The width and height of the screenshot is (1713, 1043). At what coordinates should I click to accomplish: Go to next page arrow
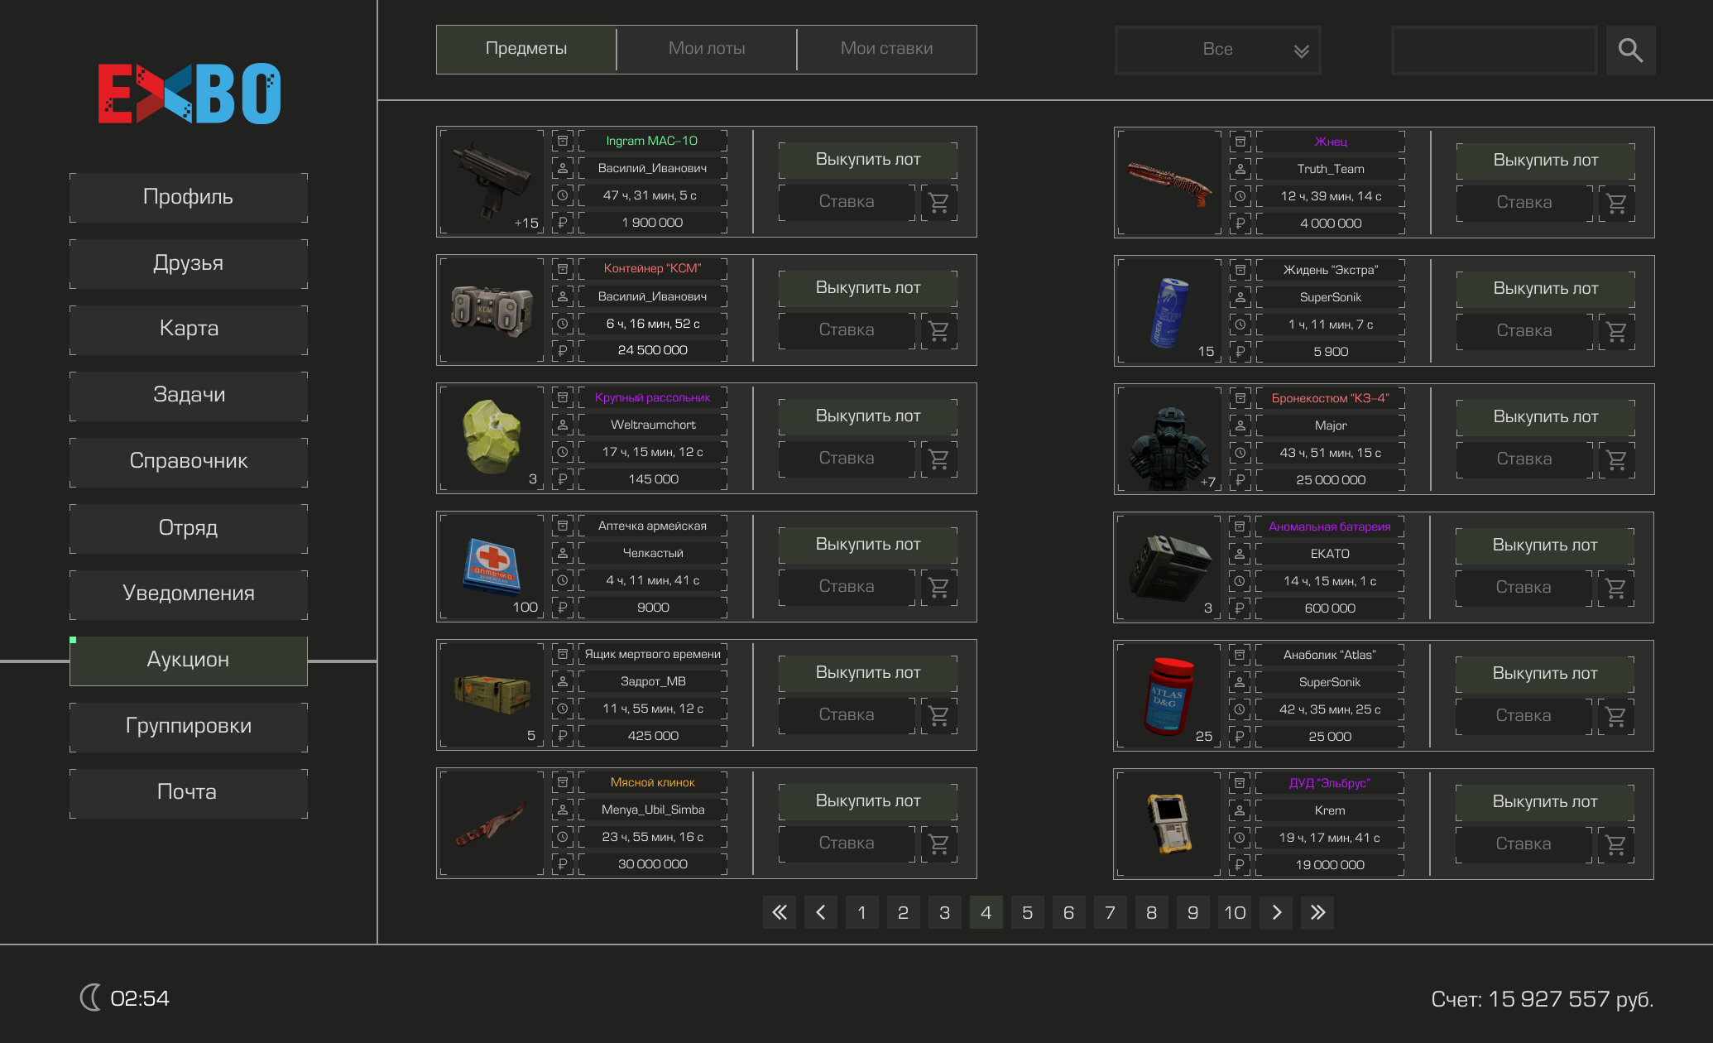coord(1276,912)
